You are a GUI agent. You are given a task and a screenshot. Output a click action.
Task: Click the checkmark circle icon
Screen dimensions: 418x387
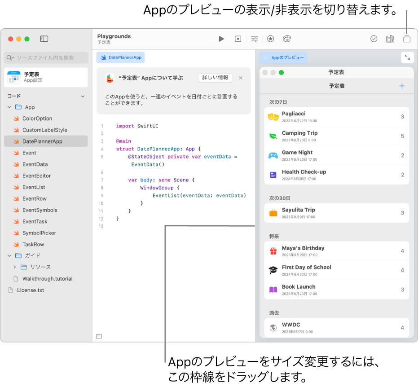click(x=374, y=39)
